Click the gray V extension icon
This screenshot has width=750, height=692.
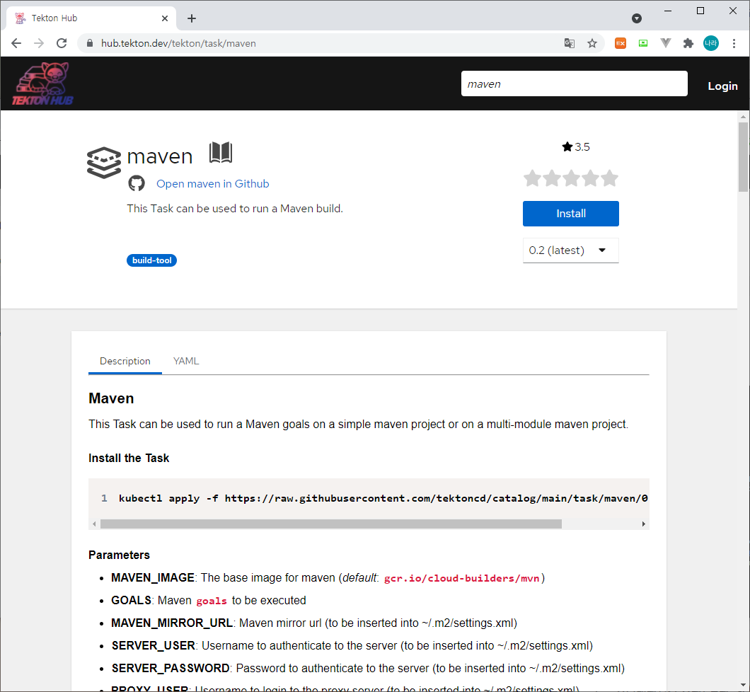click(665, 44)
